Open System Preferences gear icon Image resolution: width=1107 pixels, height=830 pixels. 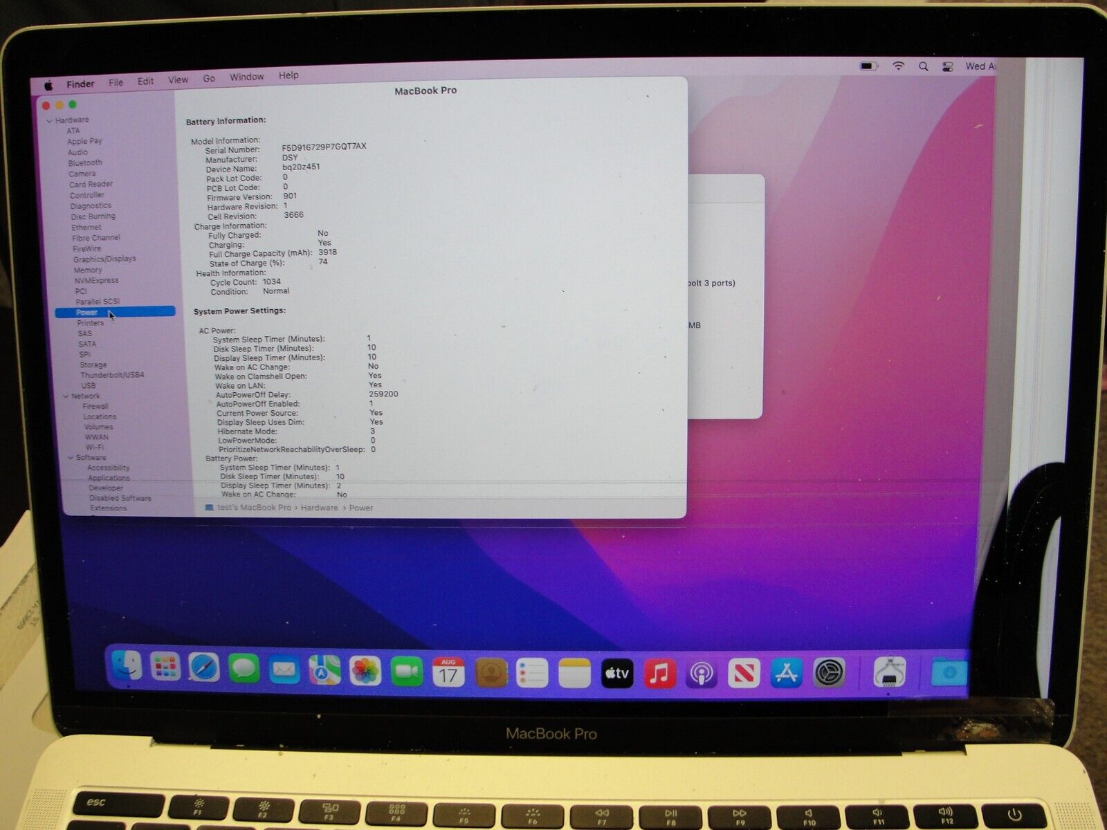point(828,672)
